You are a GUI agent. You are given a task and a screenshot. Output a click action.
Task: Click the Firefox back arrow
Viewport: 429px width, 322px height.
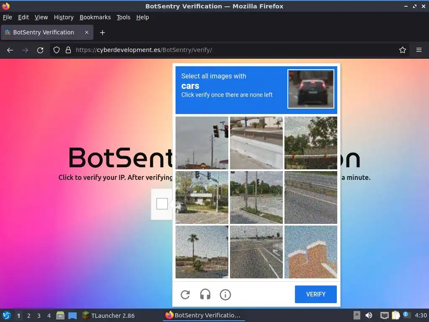(x=10, y=50)
